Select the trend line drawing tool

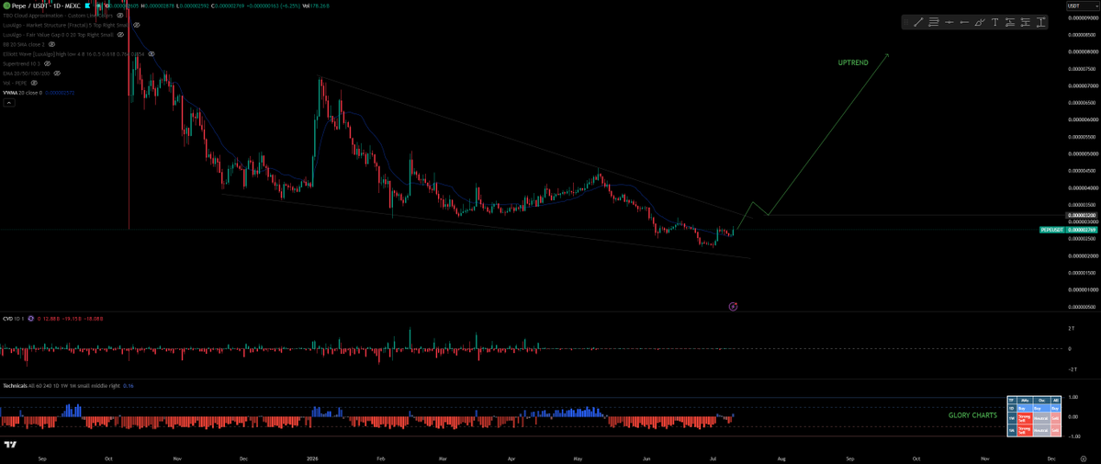tap(918, 22)
